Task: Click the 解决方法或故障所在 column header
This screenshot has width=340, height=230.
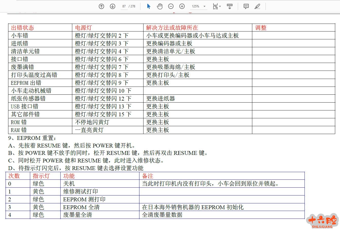Action: point(172,28)
